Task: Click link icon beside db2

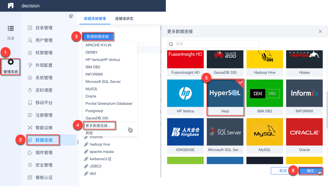Action: click(86, 174)
